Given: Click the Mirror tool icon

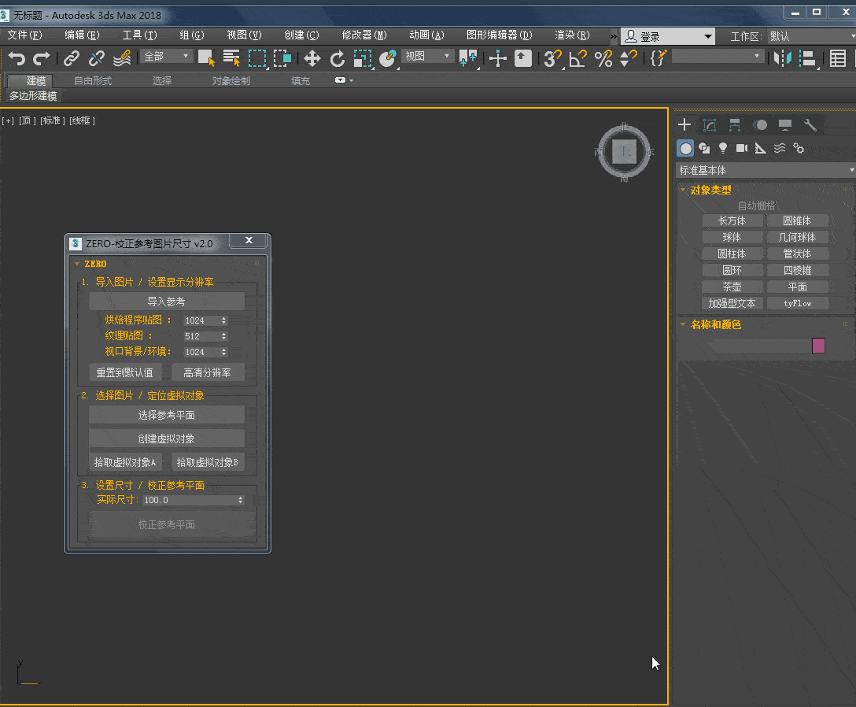Looking at the screenshot, I should (x=782, y=58).
